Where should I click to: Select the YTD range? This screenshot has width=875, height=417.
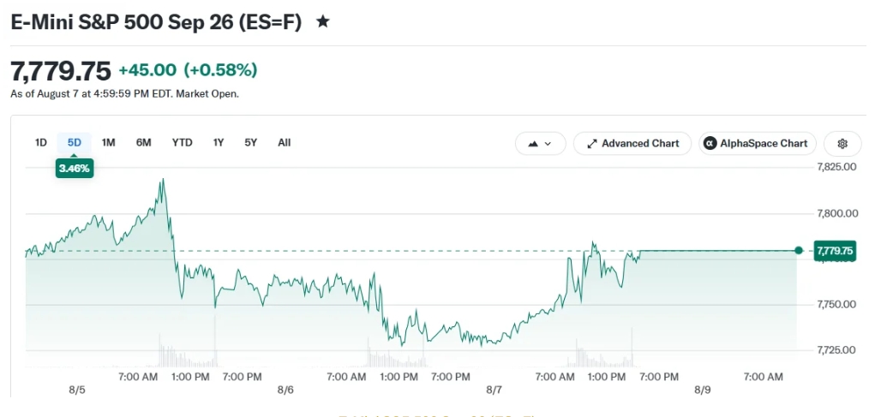coord(182,143)
